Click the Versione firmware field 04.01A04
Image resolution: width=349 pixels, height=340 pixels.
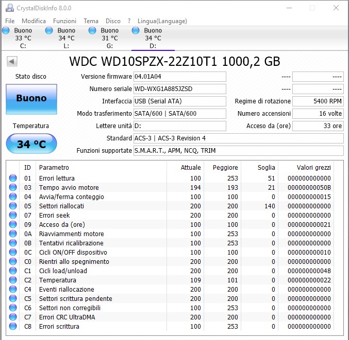(179, 77)
